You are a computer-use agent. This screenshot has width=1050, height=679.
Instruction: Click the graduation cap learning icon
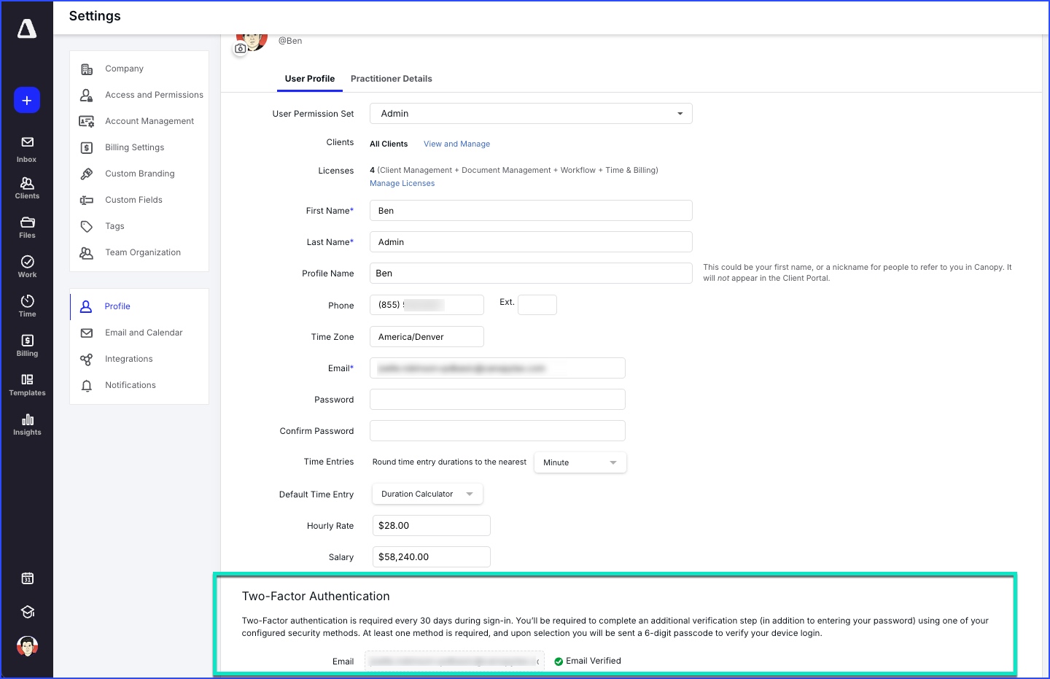27,612
